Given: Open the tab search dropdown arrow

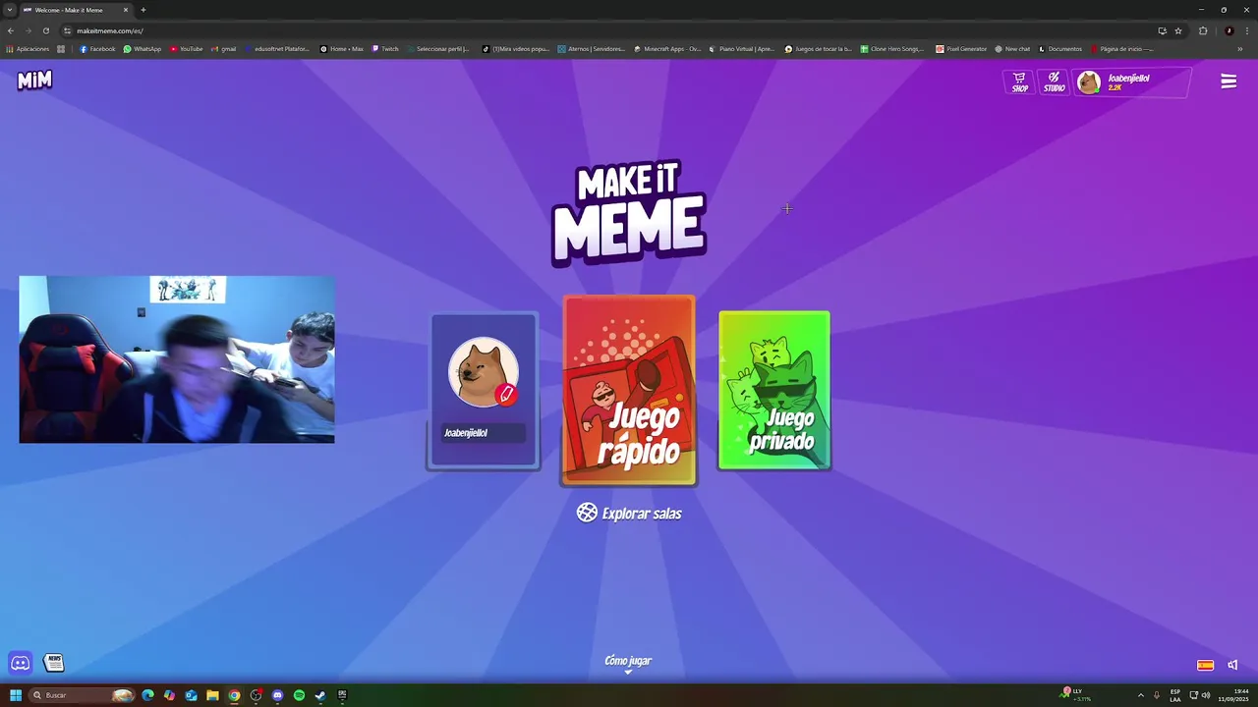Looking at the screenshot, I should coord(9,10).
